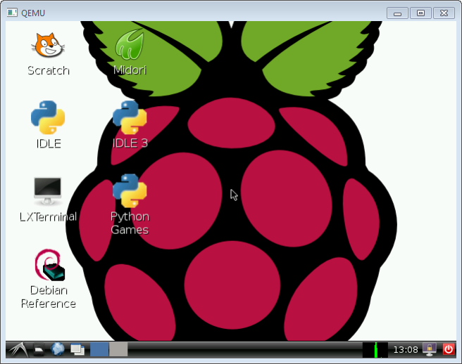462x364 pixels.
Task: Click the 13:08 clock in the taskbar
Action: coord(406,349)
